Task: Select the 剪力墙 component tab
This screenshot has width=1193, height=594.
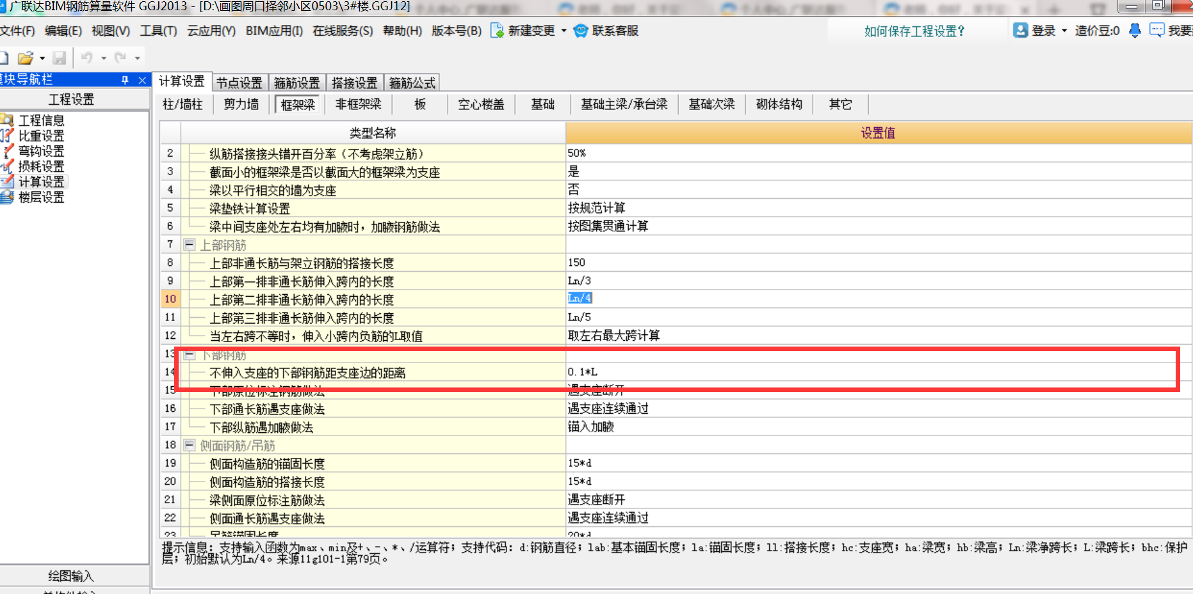Action: (x=241, y=104)
